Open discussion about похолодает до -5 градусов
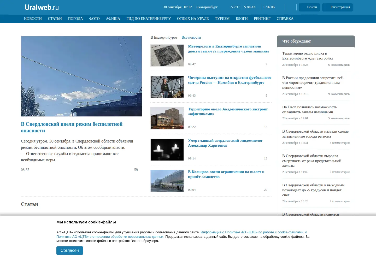 (x=313, y=190)
